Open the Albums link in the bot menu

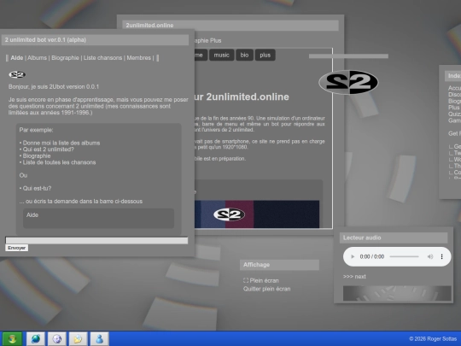coord(37,58)
